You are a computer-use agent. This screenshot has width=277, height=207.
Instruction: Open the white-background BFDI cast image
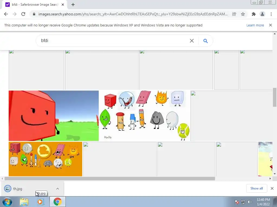[145, 116]
